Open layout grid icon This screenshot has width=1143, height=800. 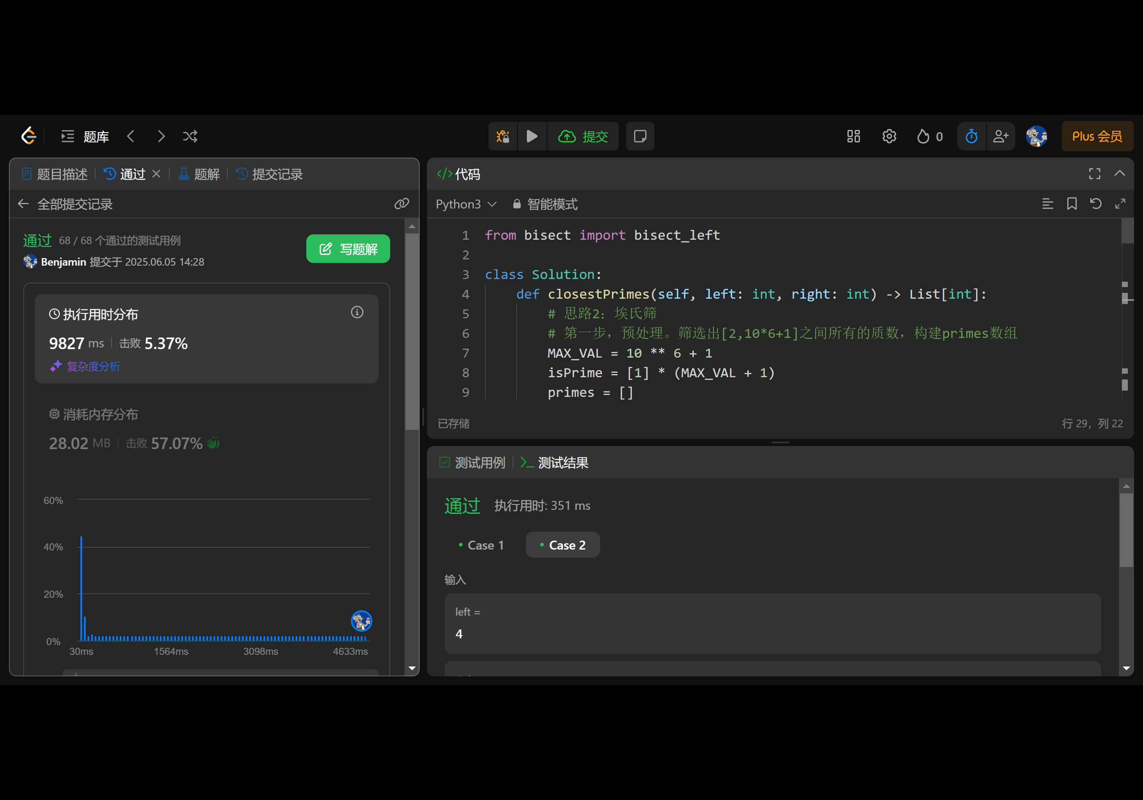pyautogui.click(x=853, y=136)
